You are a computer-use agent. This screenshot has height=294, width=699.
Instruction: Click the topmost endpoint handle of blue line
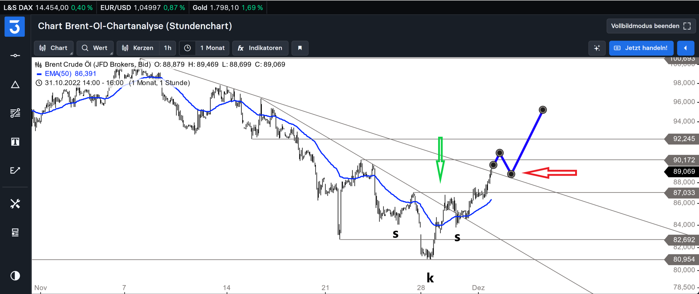pos(543,110)
